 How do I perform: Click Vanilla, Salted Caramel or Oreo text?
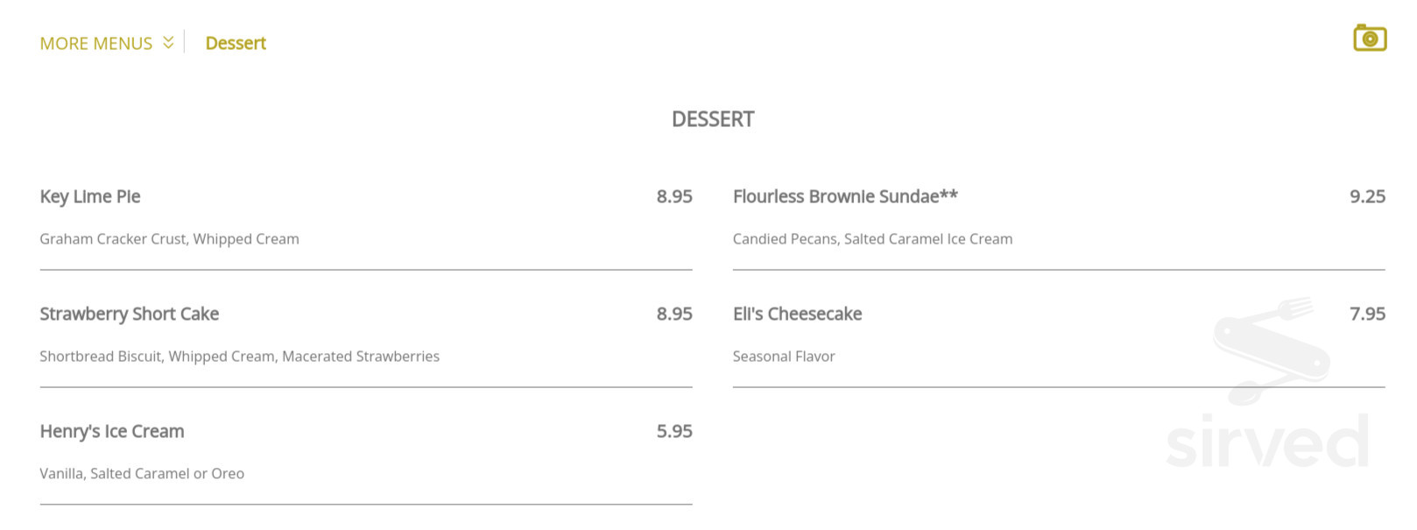tap(142, 474)
